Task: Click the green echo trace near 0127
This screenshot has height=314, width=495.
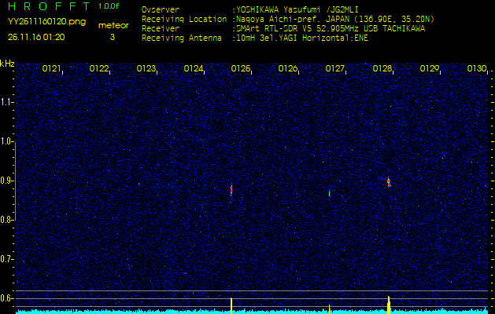Action: (329, 192)
